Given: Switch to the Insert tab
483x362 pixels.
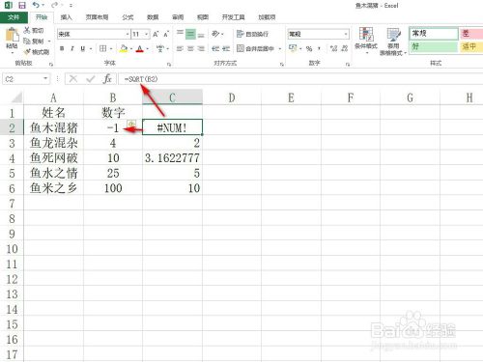Looking at the screenshot, I should [x=66, y=17].
